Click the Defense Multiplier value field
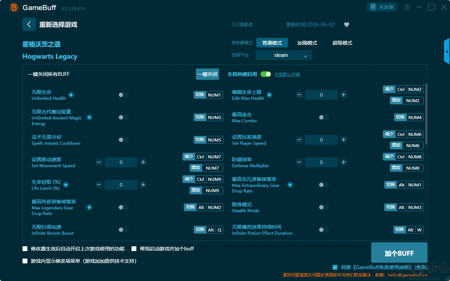This screenshot has width=450, height=281. click(x=321, y=162)
